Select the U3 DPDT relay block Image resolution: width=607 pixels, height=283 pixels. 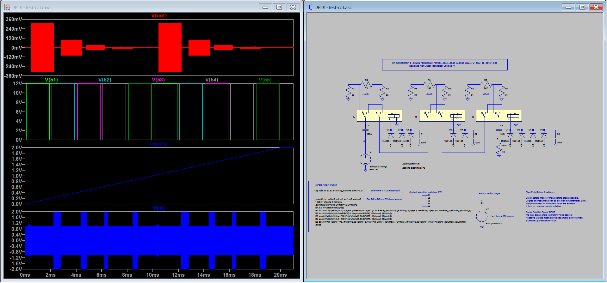[499, 116]
